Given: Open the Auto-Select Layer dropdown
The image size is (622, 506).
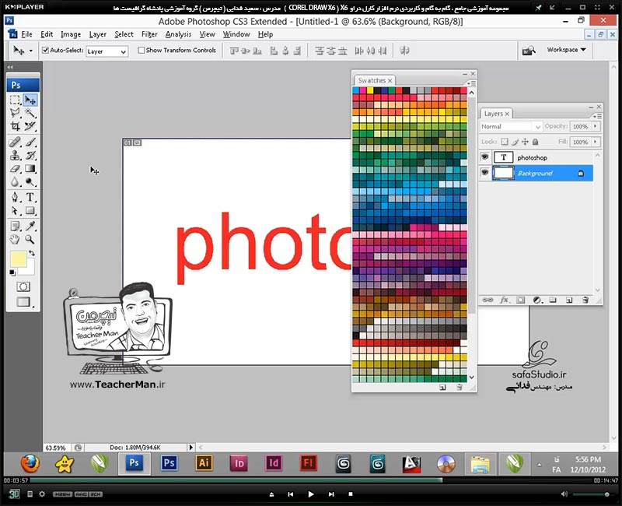Looking at the screenshot, I should point(107,51).
